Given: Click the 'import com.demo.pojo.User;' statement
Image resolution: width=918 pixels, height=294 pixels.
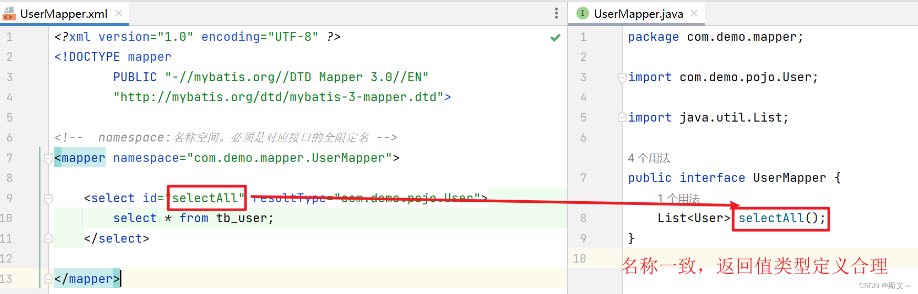Looking at the screenshot, I should click(723, 78).
